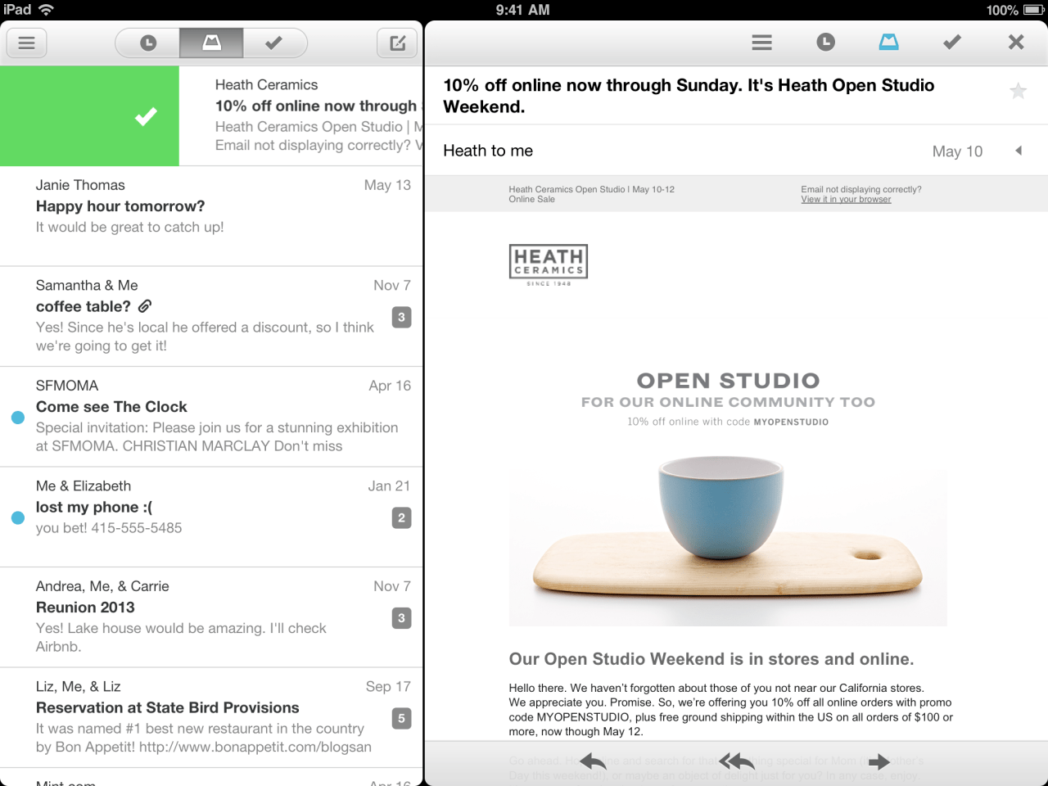Open Reservation at State Bird Provisions thread
This screenshot has height=786, width=1048.
point(211,718)
